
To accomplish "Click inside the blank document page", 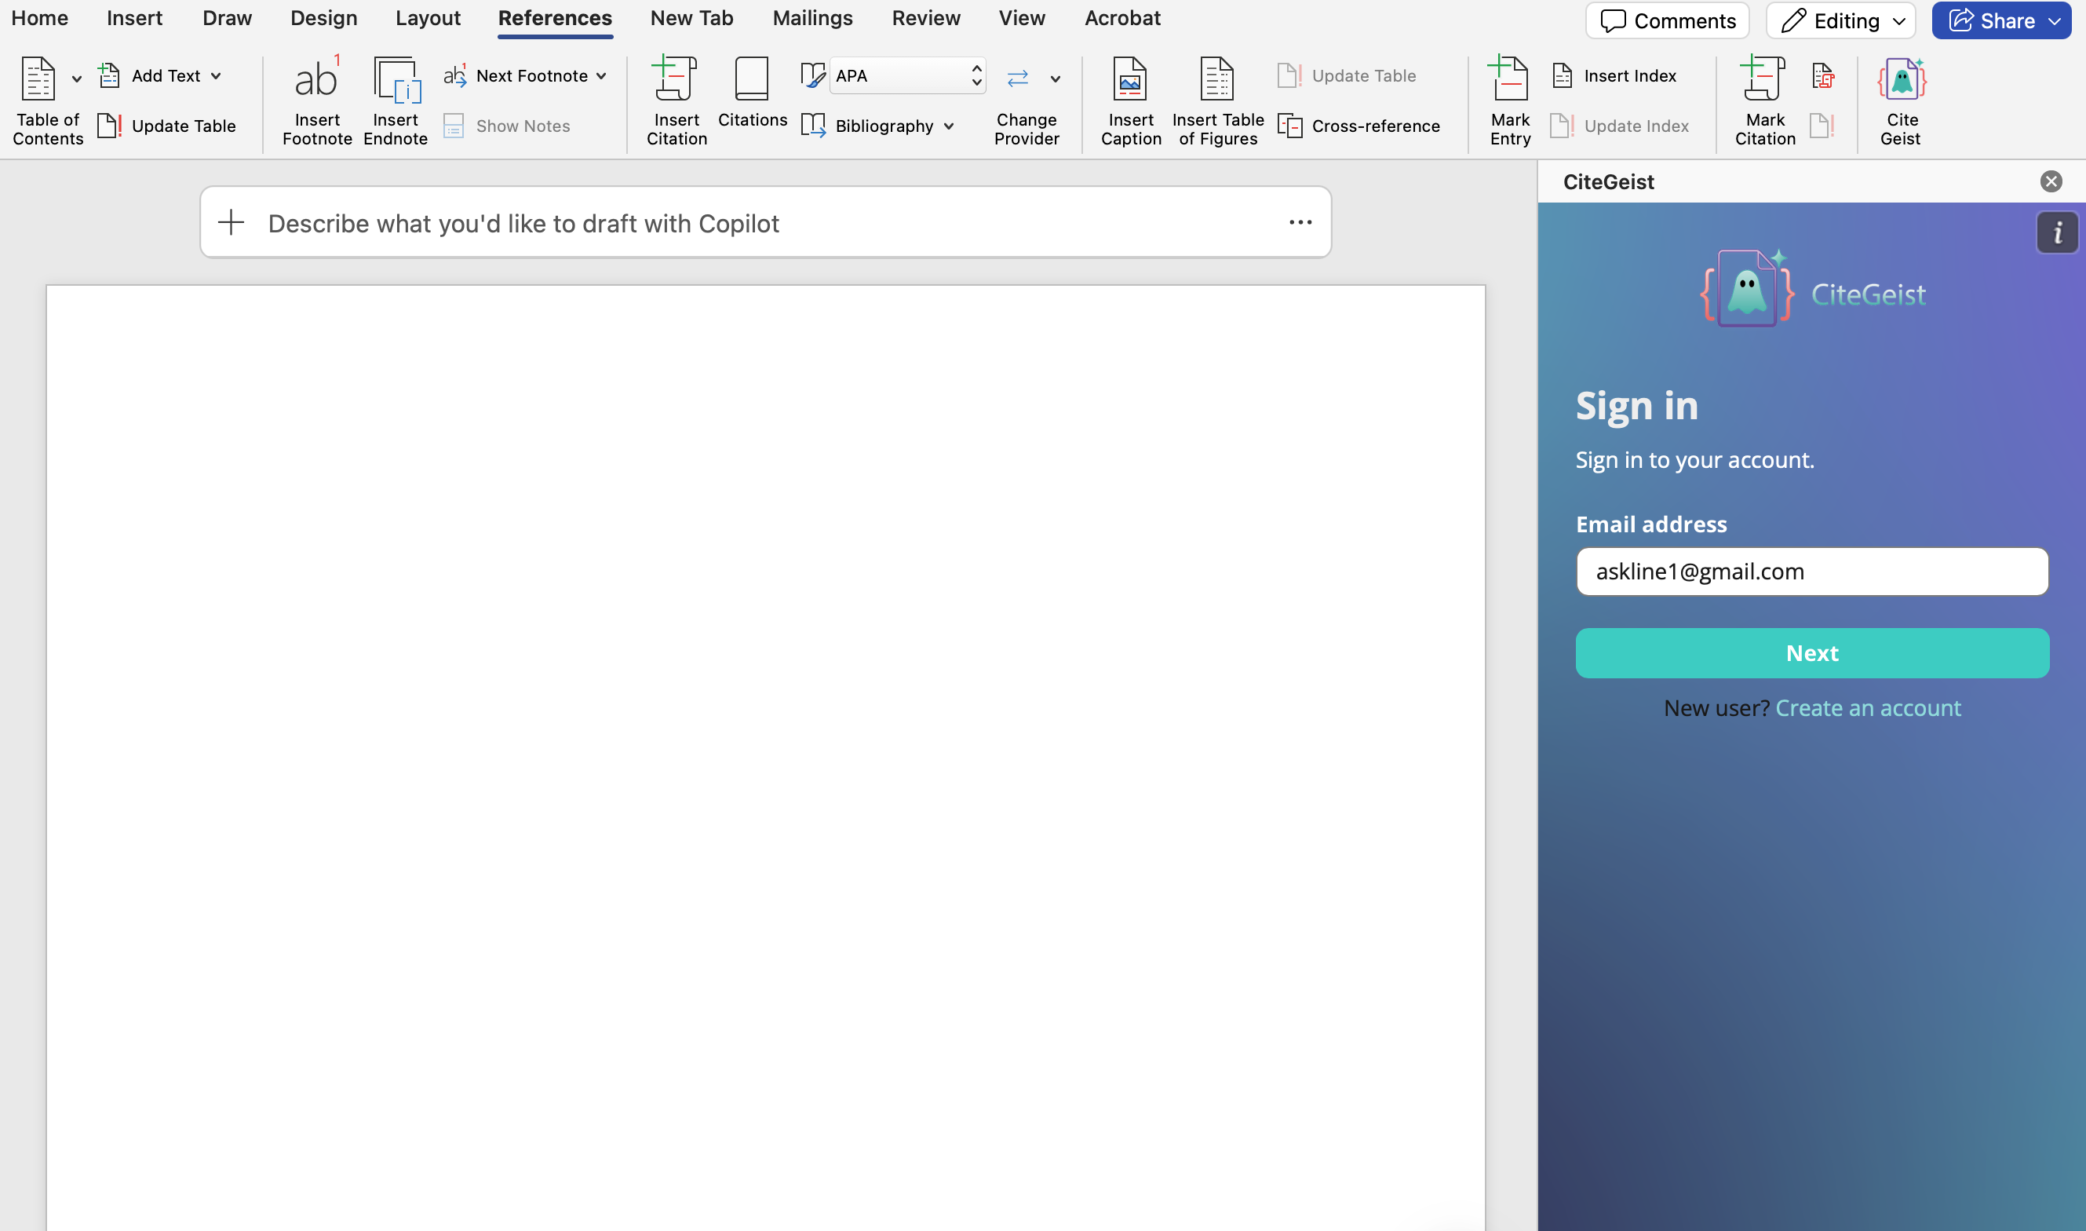I will [765, 758].
